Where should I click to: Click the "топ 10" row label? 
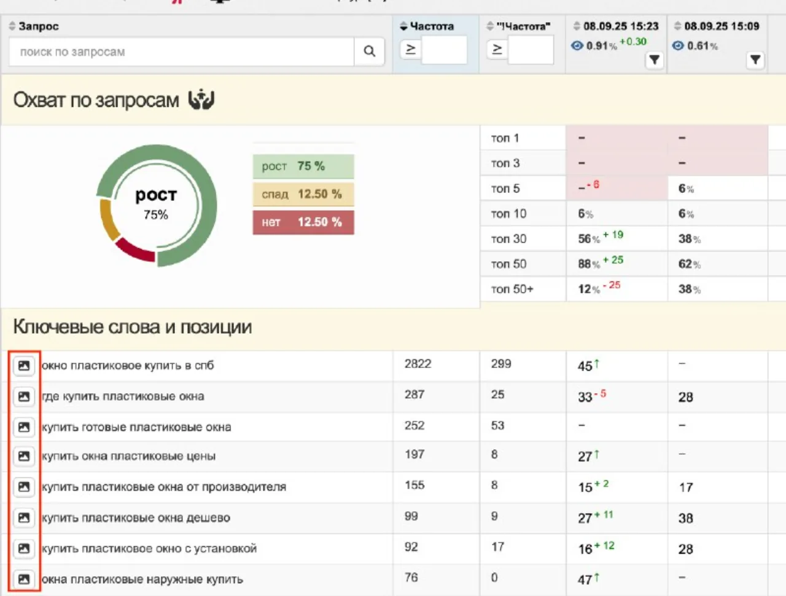tap(508, 214)
